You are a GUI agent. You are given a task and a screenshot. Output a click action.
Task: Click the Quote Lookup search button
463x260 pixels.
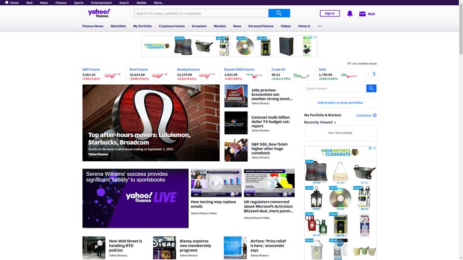point(371,89)
